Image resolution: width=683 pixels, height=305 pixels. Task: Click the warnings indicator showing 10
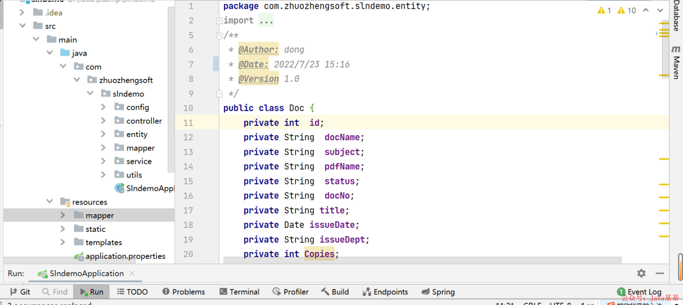pos(627,11)
